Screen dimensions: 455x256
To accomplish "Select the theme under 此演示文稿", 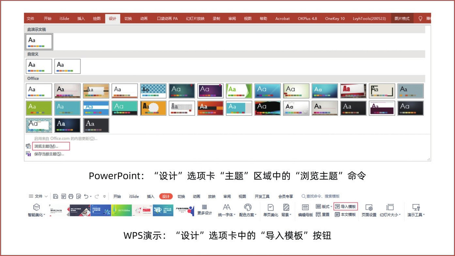I will coord(39,42).
